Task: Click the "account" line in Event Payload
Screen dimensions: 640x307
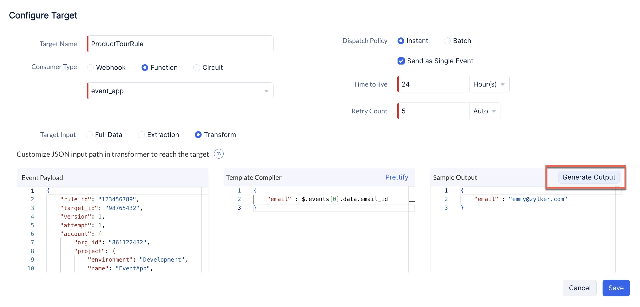Action: click(81, 234)
